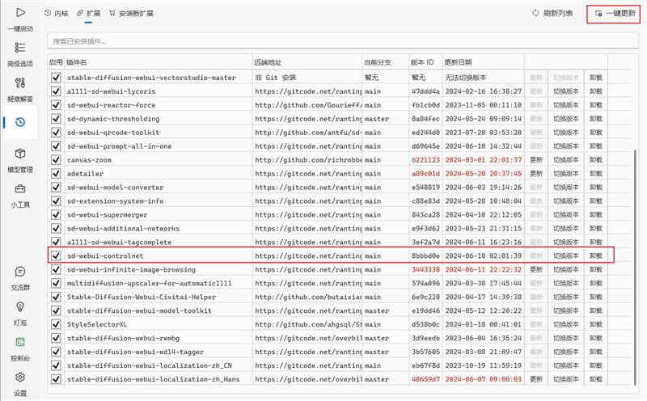The width and height of the screenshot is (647, 401).
Task: Update the adetailer extension
Action: tap(536, 173)
